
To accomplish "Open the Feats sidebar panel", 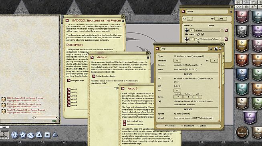I will point(242,89).
